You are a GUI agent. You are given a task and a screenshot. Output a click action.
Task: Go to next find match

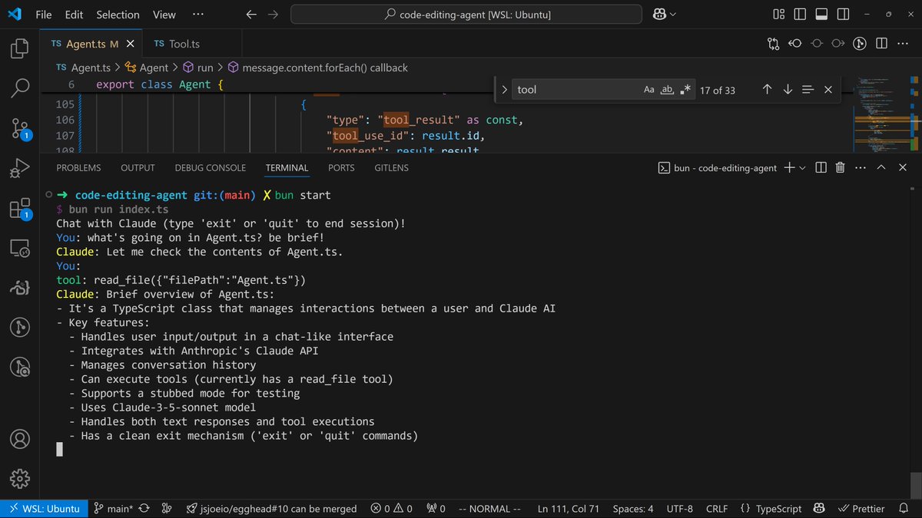[788, 90]
